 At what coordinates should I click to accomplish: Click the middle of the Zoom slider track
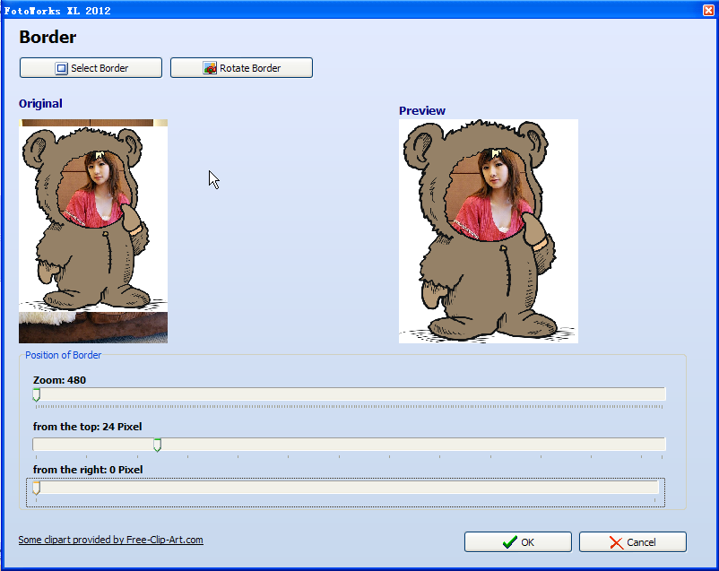coord(350,394)
